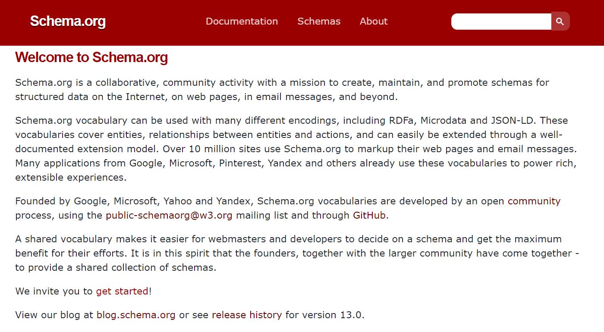Select the Documentation tab in the navbar
Viewport: 604px width, 332px height.
(x=242, y=21)
